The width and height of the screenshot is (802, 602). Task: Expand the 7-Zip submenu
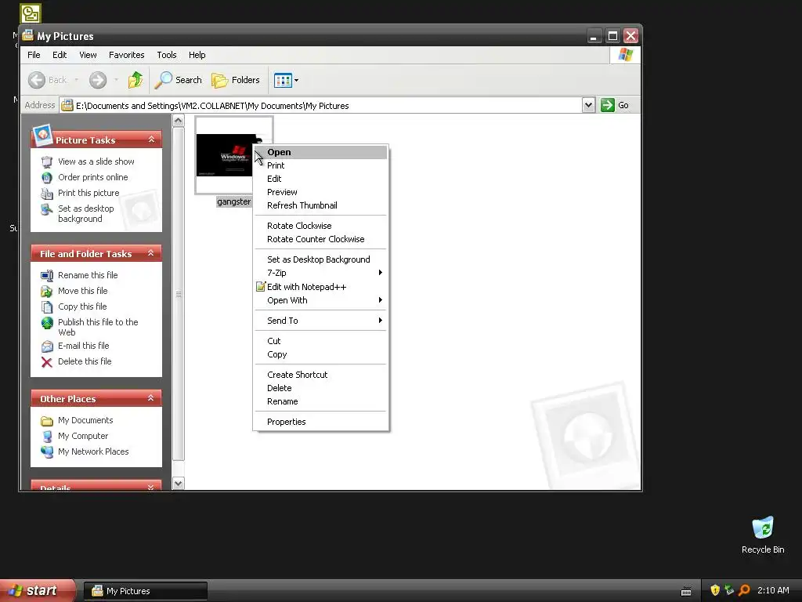coord(320,273)
